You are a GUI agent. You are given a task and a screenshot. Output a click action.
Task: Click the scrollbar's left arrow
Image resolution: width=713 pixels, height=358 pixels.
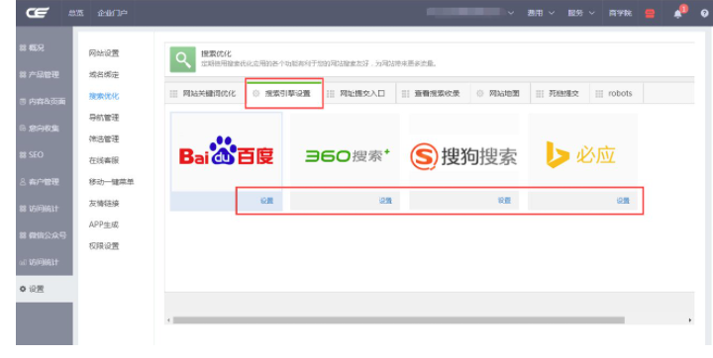(168, 320)
